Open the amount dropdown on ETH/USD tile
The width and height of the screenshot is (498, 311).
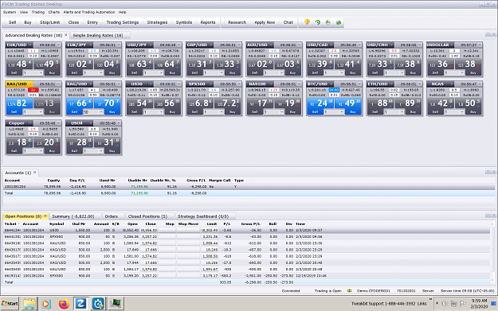pos(402,112)
